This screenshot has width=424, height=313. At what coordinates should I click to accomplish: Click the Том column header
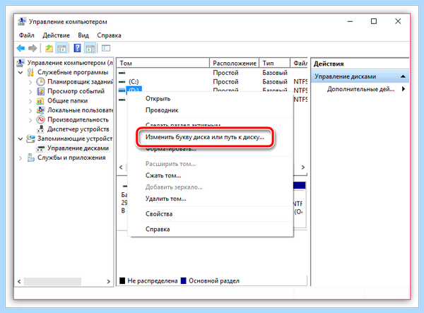[x=163, y=63]
